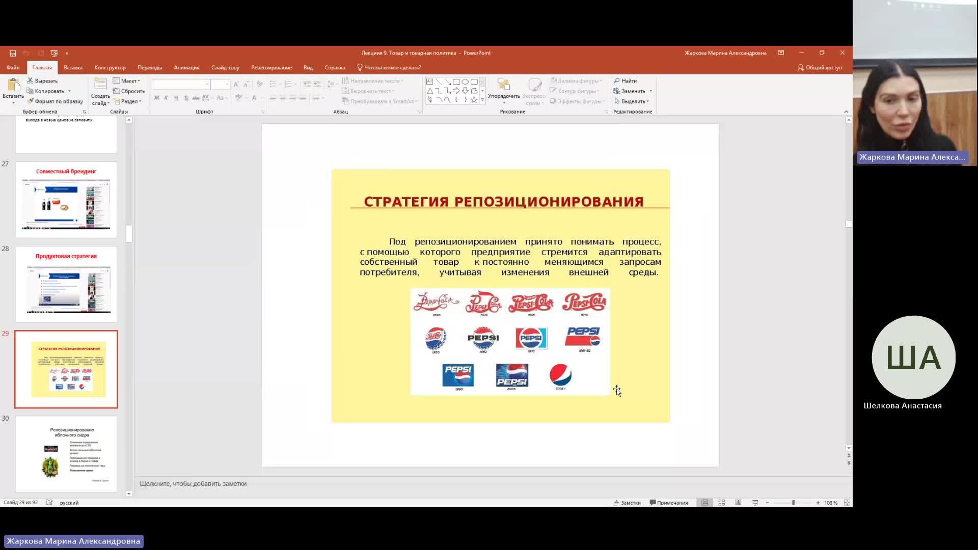
Task: Select Normal view button in status bar
Action: [705, 503]
